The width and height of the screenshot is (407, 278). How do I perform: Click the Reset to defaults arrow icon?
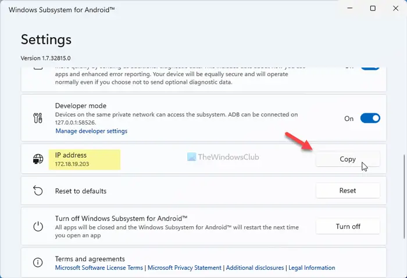click(x=38, y=191)
